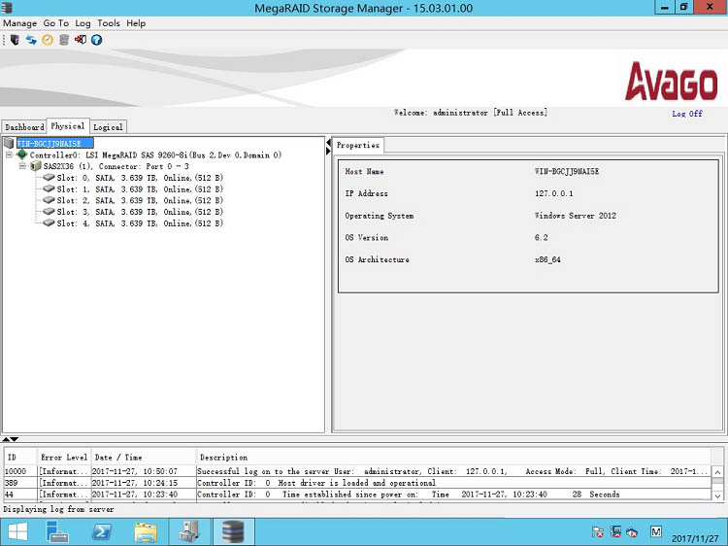
Task: Open the Manage menu
Action: click(x=19, y=23)
